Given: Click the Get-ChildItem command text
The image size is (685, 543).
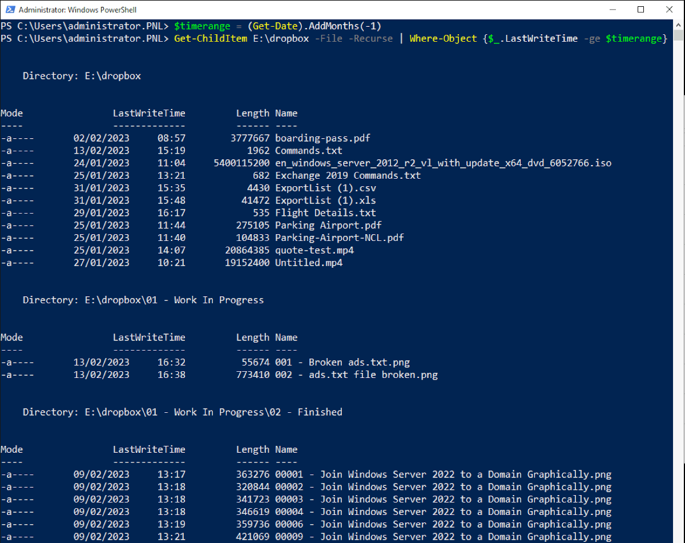Looking at the screenshot, I should pyautogui.click(x=210, y=38).
